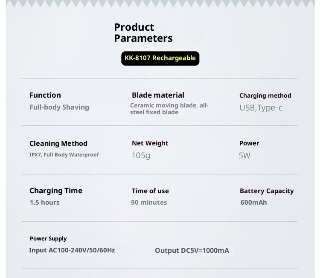Image resolution: width=320 pixels, height=278 pixels.
Task: Select the Full-body Shaving text
Action: [x=59, y=107]
